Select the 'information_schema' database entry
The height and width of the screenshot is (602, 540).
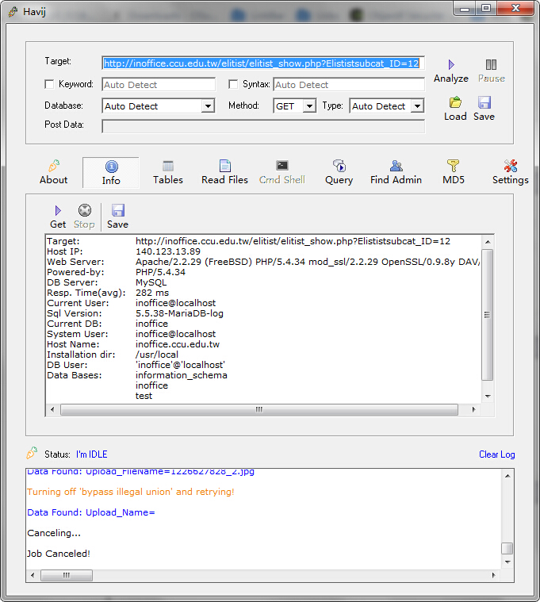click(181, 375)
